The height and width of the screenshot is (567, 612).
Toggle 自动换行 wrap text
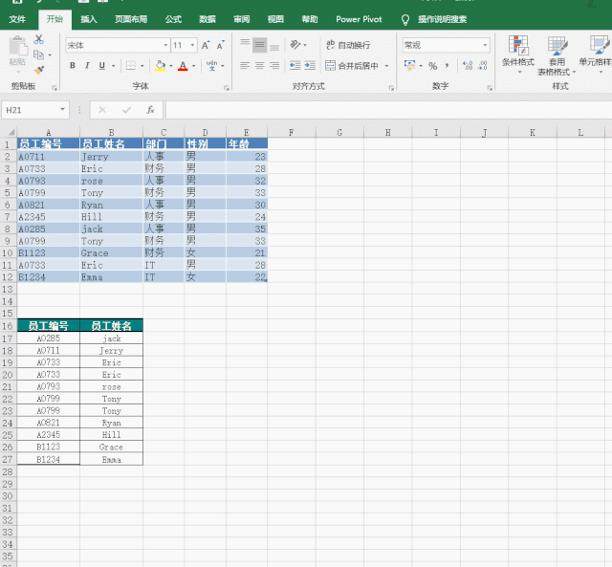click(x=348, y=45)
